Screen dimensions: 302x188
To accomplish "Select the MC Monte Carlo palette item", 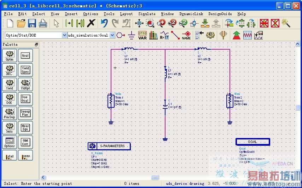I will (10, 70).
